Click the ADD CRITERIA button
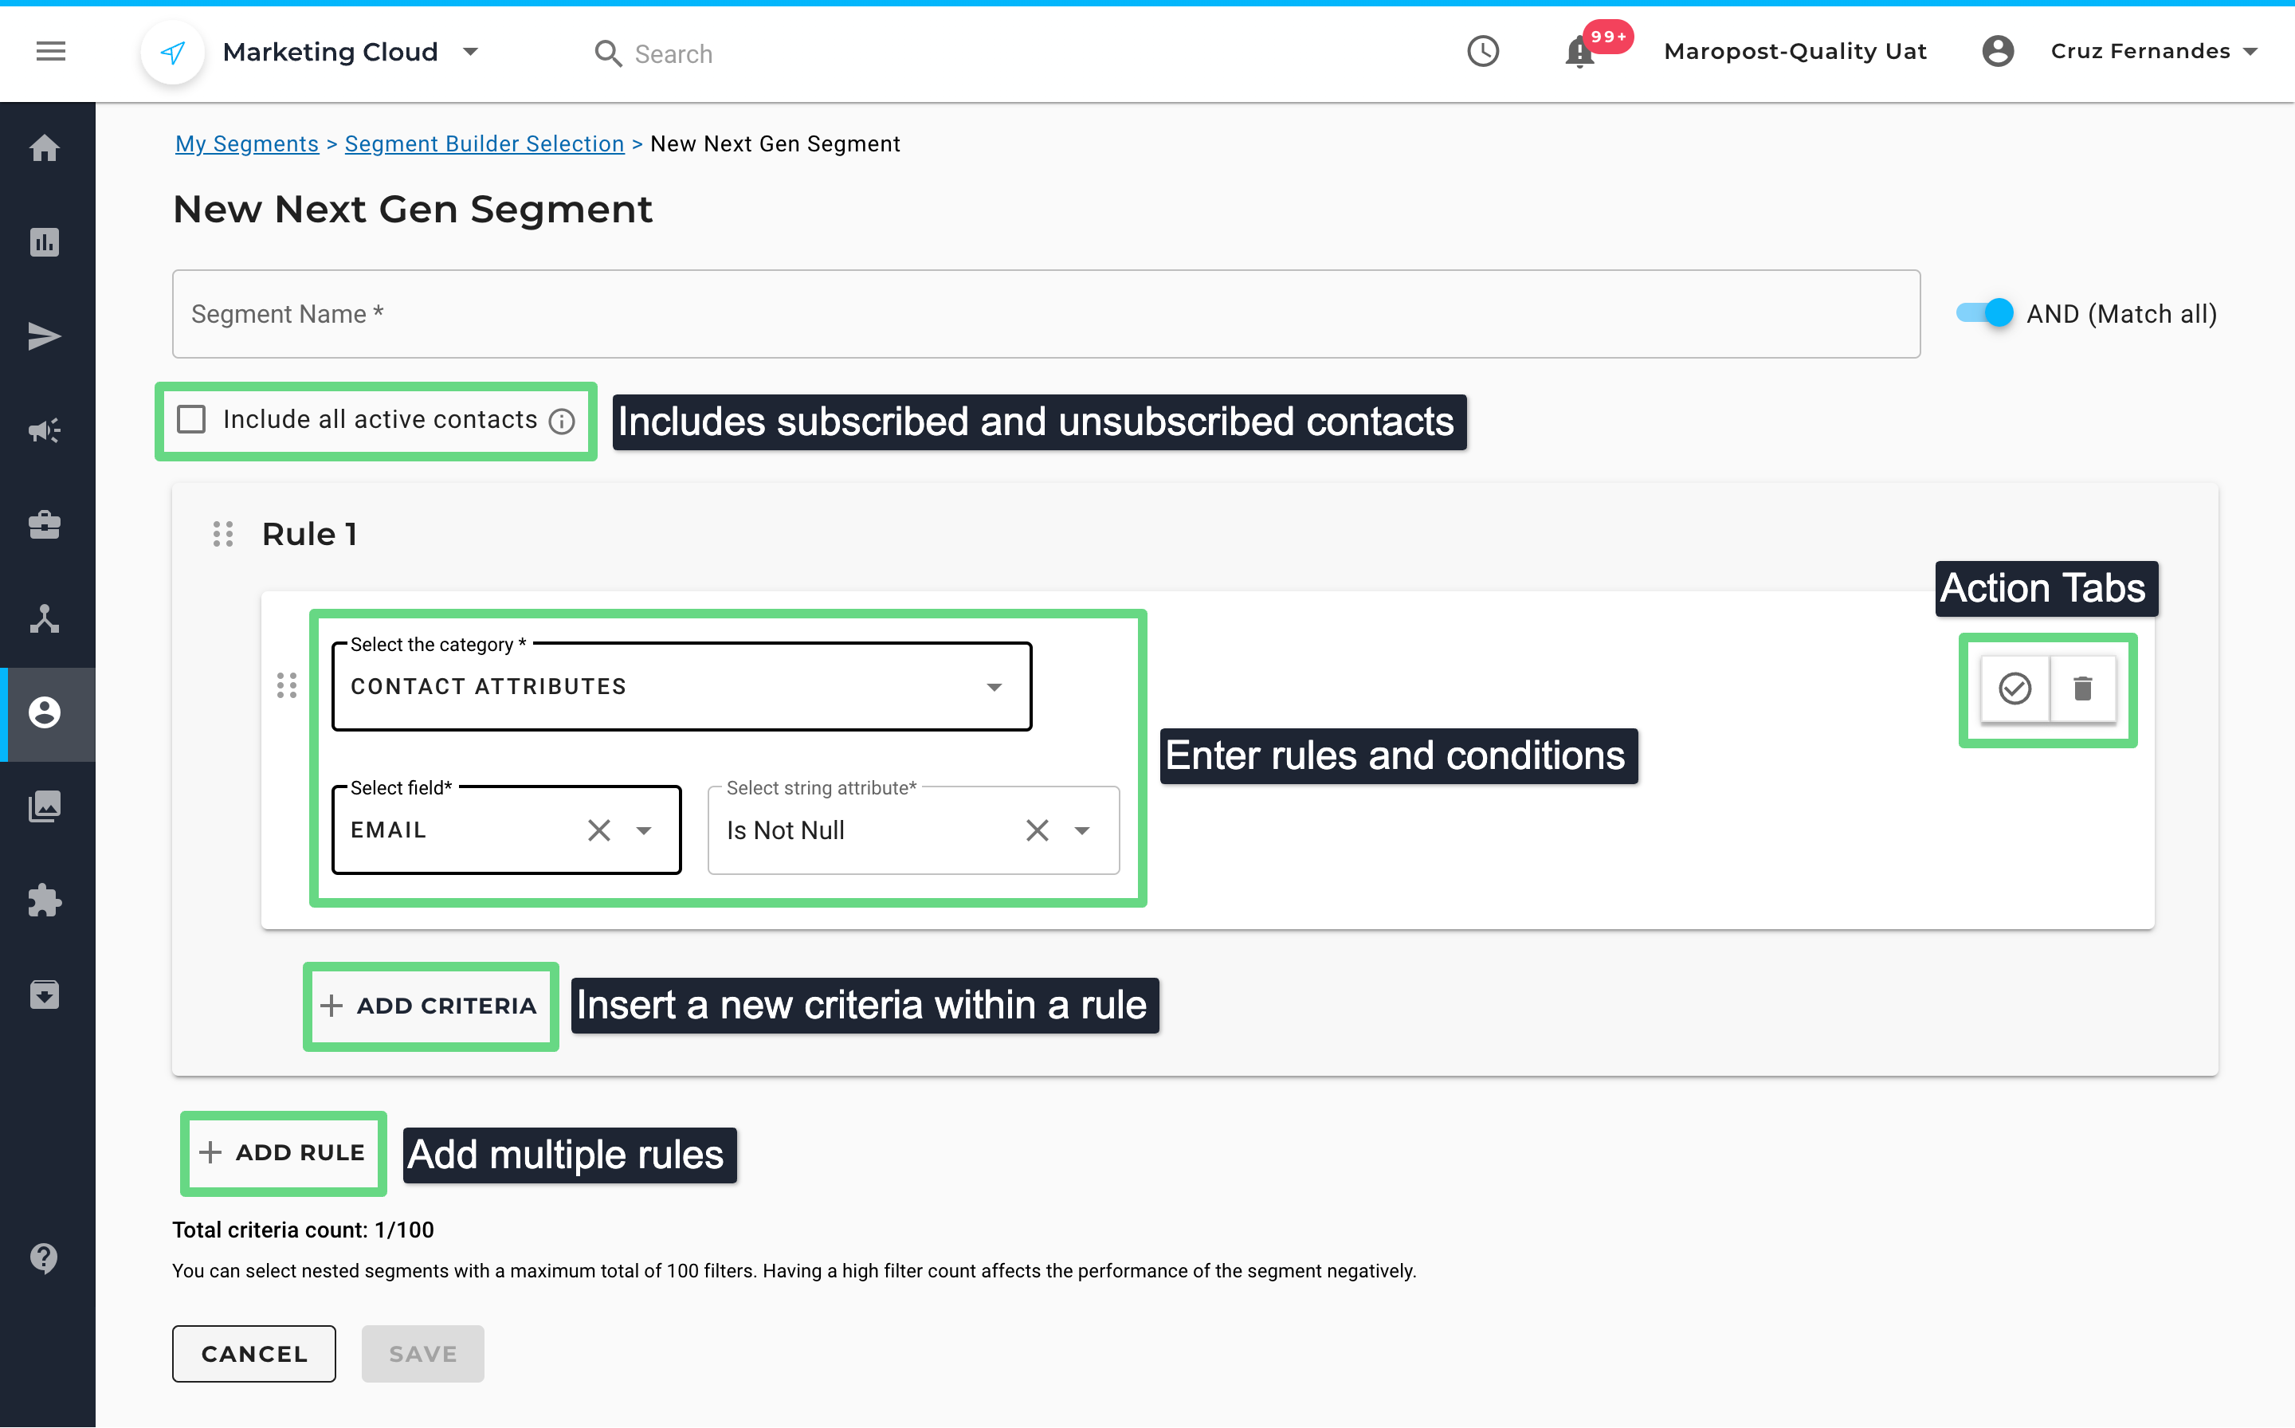 tap(430, 1006)
